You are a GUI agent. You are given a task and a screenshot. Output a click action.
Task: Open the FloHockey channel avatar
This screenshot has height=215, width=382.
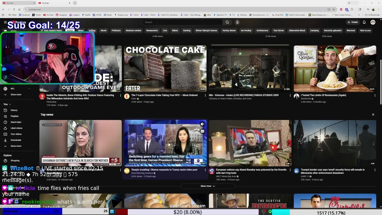click(x=42, y=96)
